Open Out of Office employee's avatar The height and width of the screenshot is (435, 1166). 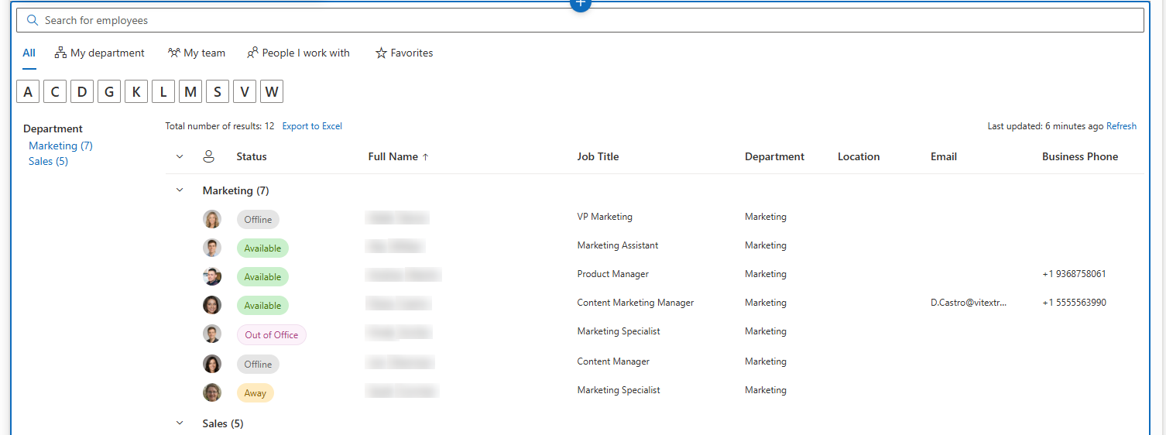(x=212, y=334)
